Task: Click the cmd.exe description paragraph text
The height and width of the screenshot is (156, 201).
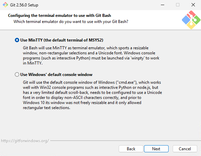Action: point(92,95)
